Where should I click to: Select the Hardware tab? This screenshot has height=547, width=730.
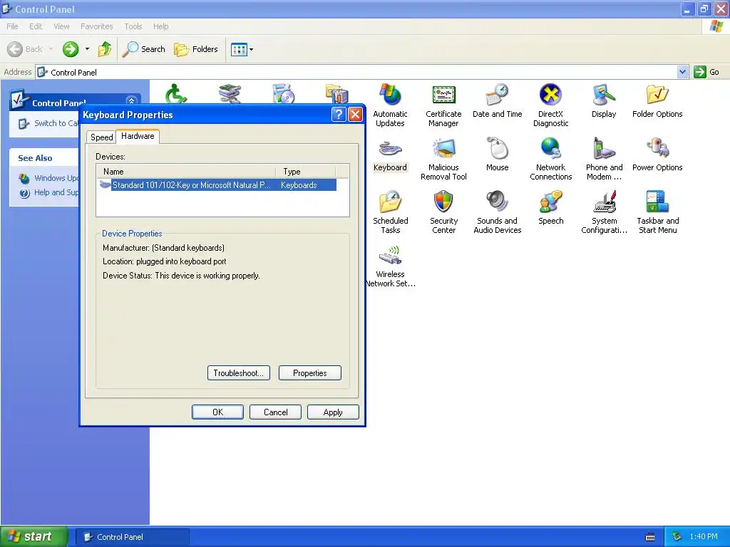(x=138, y=136)
